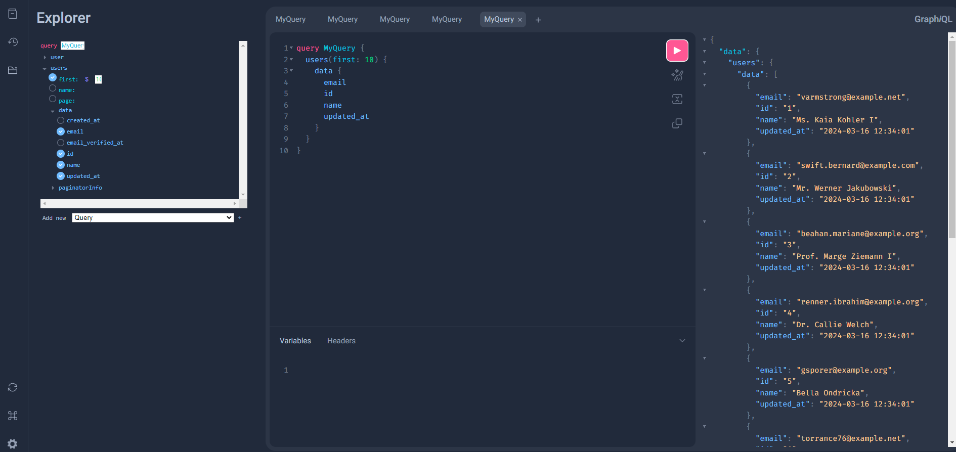Switch to fourth MyQuery tab
Image resolution: width=956 pixels, height=452 pixels.
[x=447, y=19]
